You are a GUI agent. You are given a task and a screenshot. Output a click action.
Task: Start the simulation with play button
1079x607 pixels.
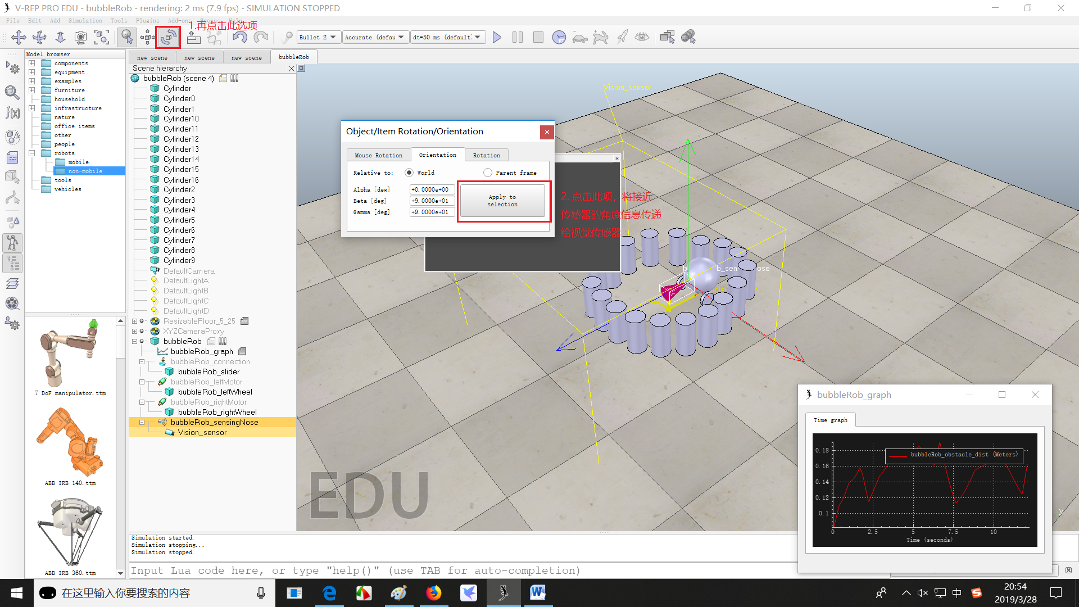click(x=497, y=38)
